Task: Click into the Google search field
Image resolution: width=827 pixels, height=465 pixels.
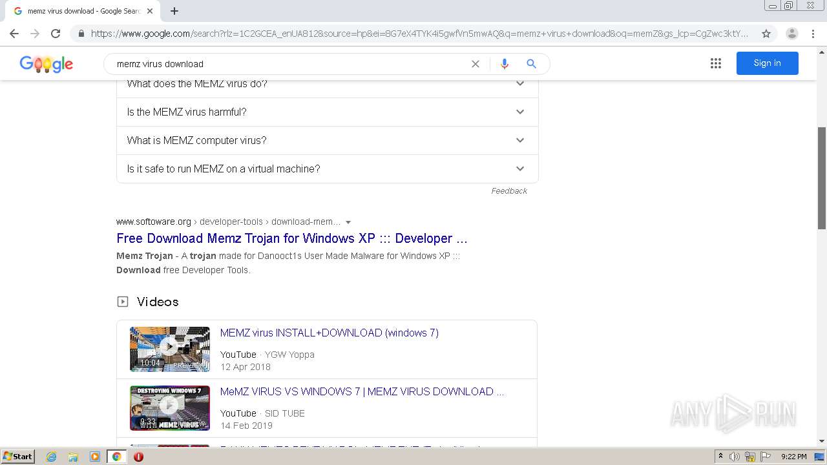Action: click(x=289, y=64)
